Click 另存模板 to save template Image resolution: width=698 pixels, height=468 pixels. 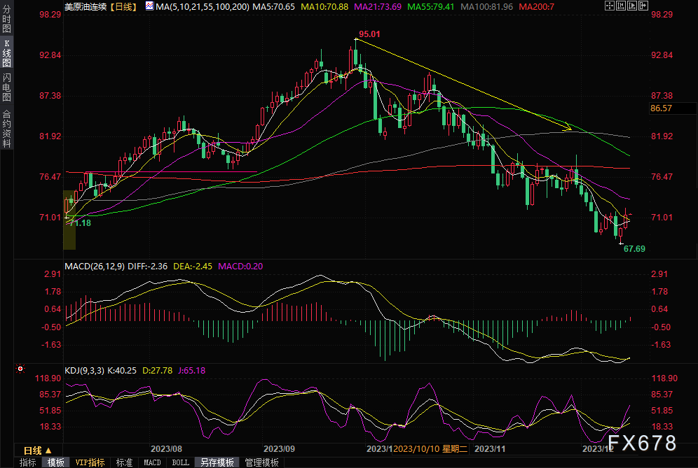[x=217, y=462]
